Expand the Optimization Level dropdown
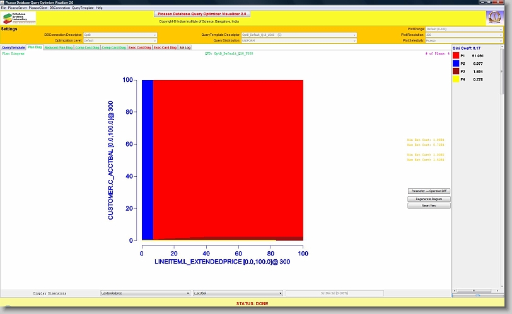This screenshot has height=314, width=512. (x=120, y=40)
